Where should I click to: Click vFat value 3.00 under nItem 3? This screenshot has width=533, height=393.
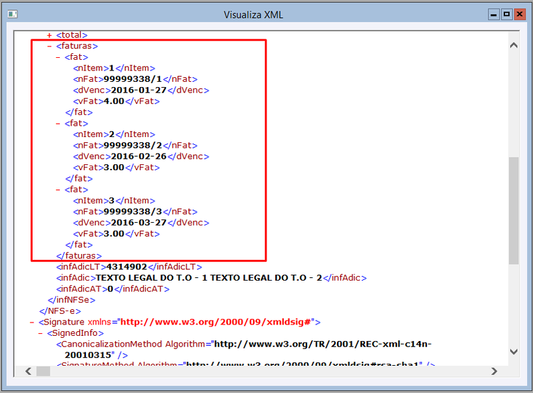point(114,234)
